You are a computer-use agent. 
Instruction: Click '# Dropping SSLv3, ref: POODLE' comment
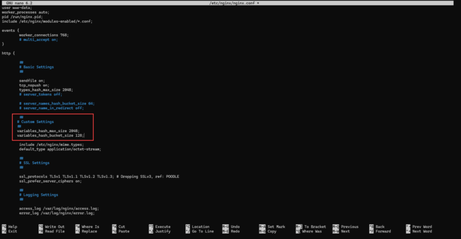pos(148,177)
